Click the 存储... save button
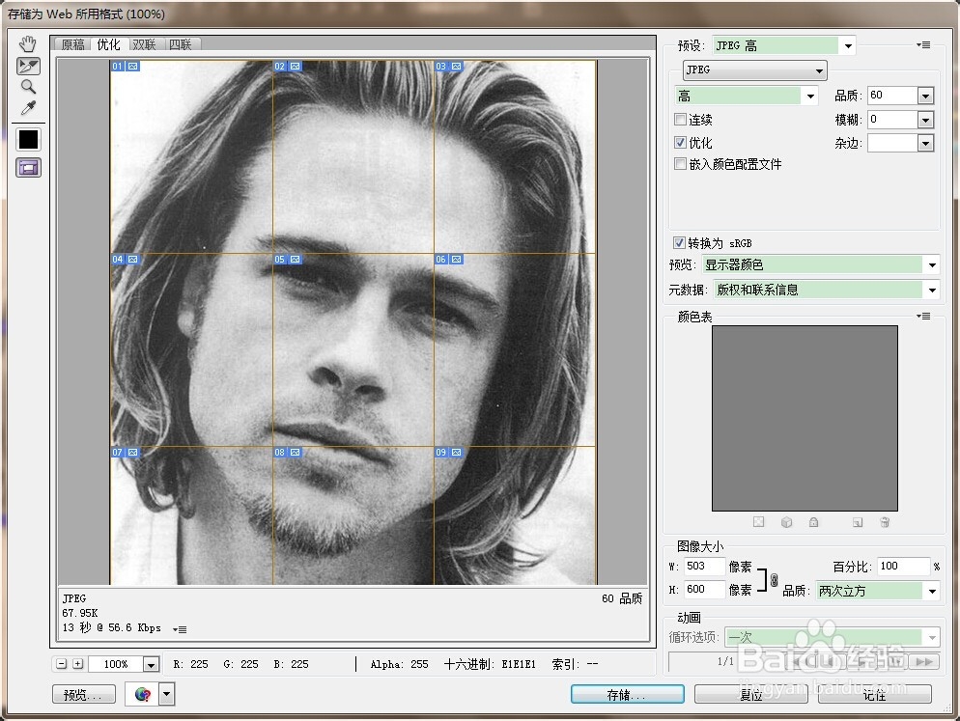The image size is (960, 721). coord(628,695)
